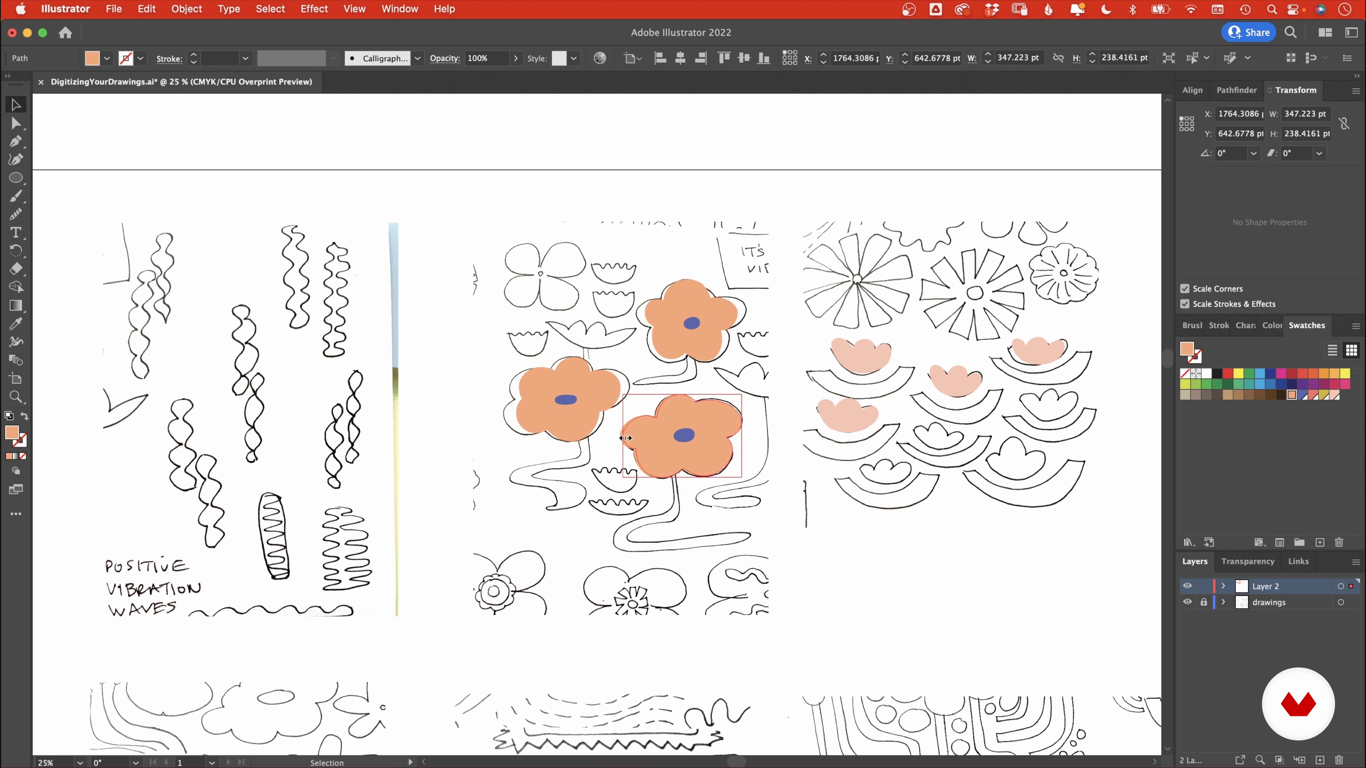This screenshot has height=768, width=1366.
Task: Open the Effect menu
Action: click(314, 9)
